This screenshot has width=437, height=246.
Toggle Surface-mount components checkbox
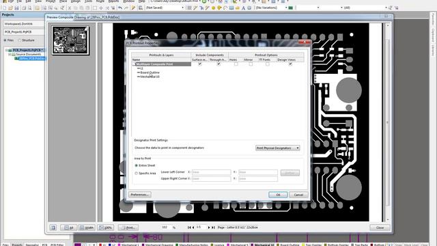pos(199,64)
